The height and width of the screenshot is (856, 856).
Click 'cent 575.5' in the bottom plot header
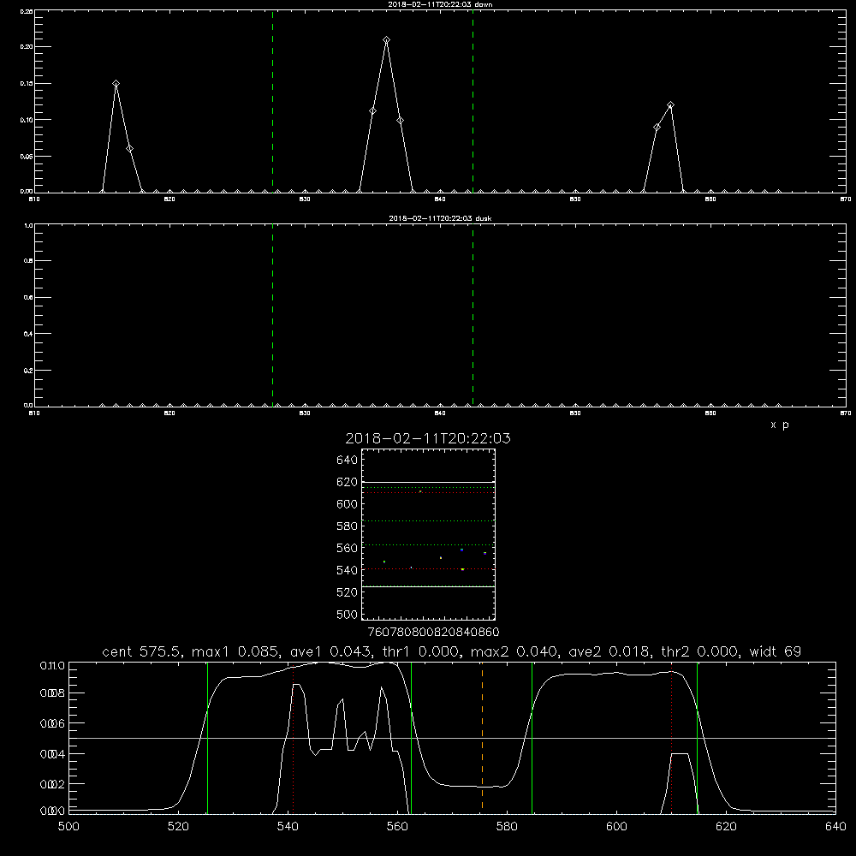[x=144, y=651]
